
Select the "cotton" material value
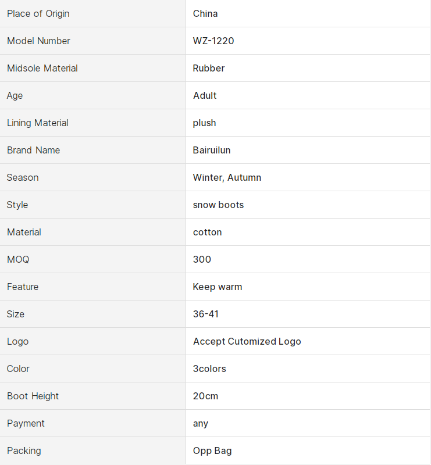pyautogui.click(x=208, y=232)
